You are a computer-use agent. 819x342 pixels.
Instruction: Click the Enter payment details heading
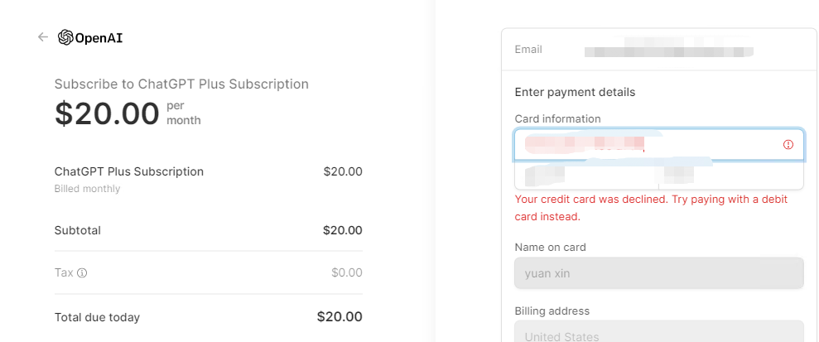pos(575,92)
